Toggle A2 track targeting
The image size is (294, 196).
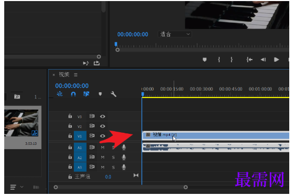(x=80, y=158)
